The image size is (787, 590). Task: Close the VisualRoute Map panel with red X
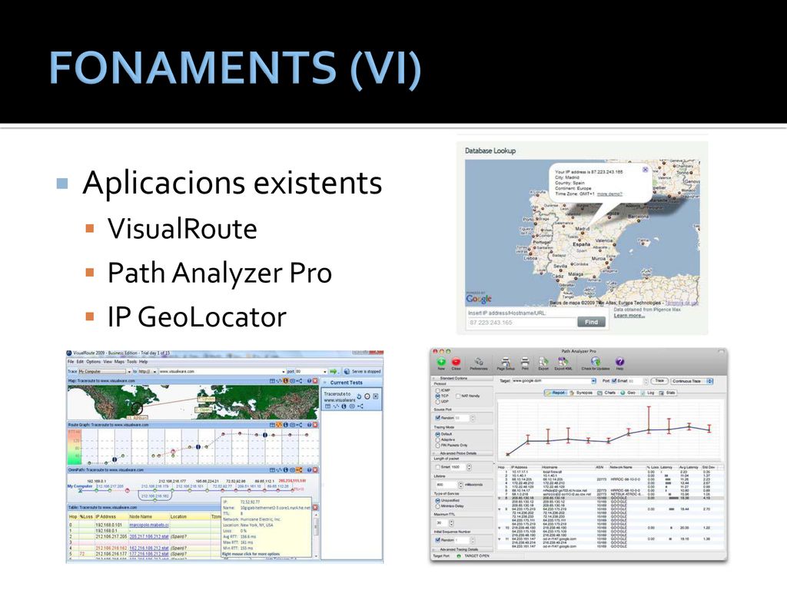[x=314, y=381]
